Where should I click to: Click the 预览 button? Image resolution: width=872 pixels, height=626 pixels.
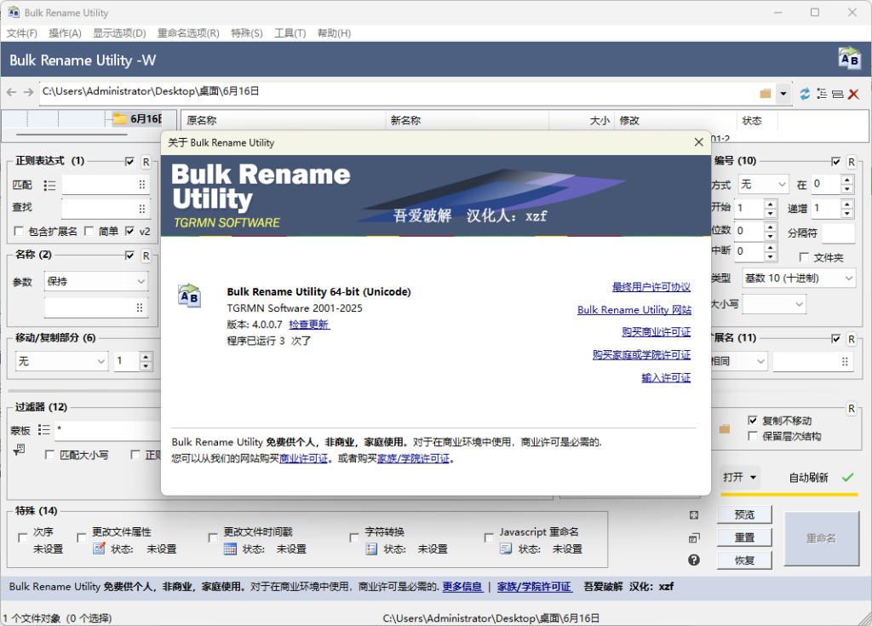click(743, 514)
